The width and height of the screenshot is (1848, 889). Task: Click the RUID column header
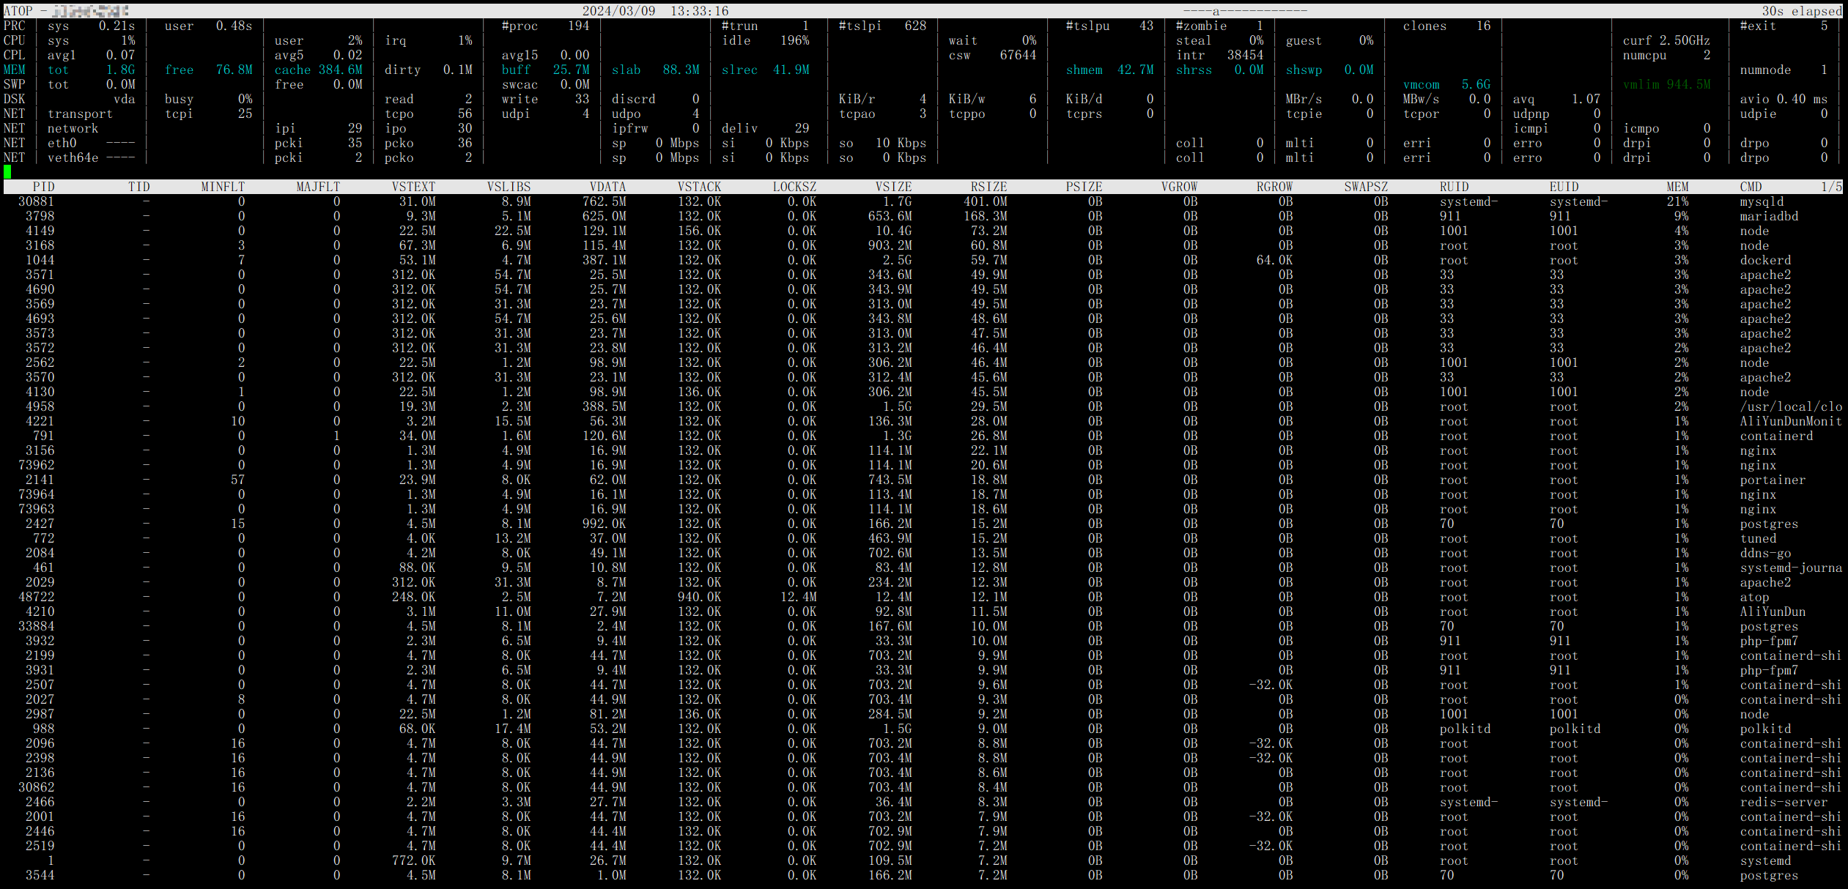(1454, 187)
